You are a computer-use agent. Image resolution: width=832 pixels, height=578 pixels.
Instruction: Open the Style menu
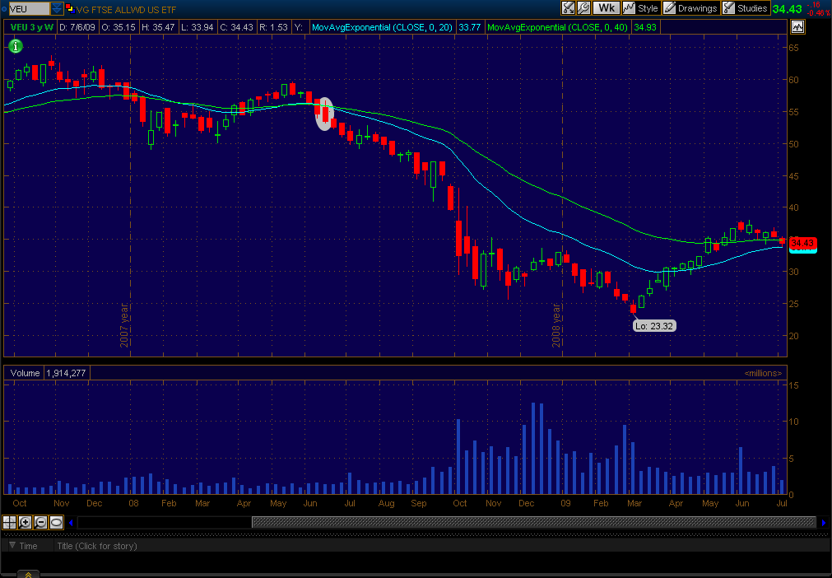(641, 8)
